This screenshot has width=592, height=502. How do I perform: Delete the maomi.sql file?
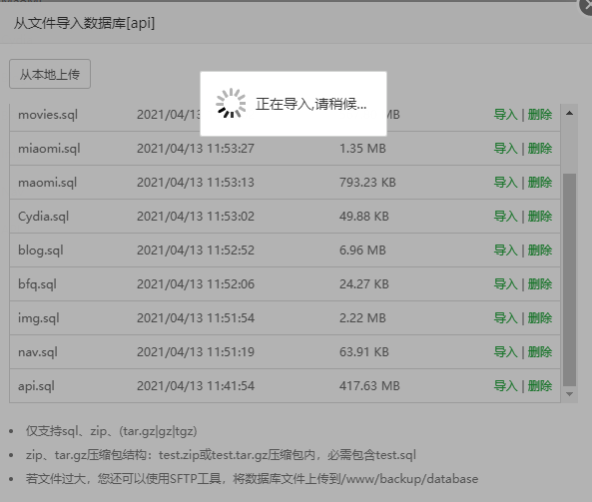coord(540,183)
